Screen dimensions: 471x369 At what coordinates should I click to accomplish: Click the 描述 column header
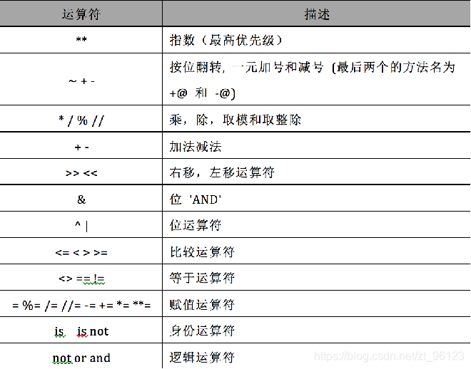point(317,14)
